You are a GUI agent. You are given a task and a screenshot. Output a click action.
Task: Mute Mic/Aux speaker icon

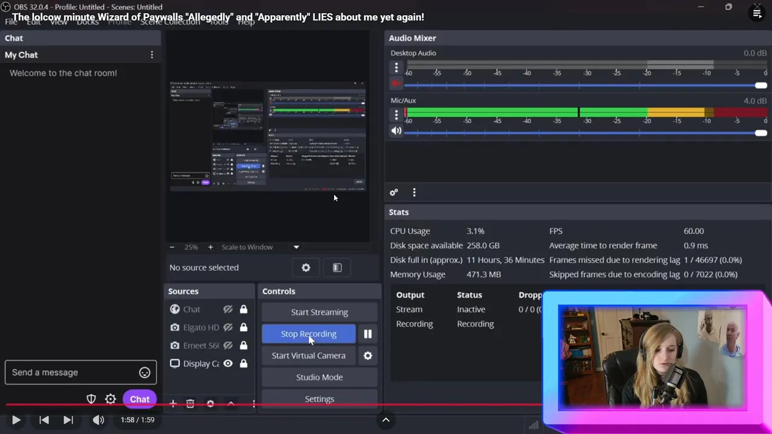click(396, 131)
